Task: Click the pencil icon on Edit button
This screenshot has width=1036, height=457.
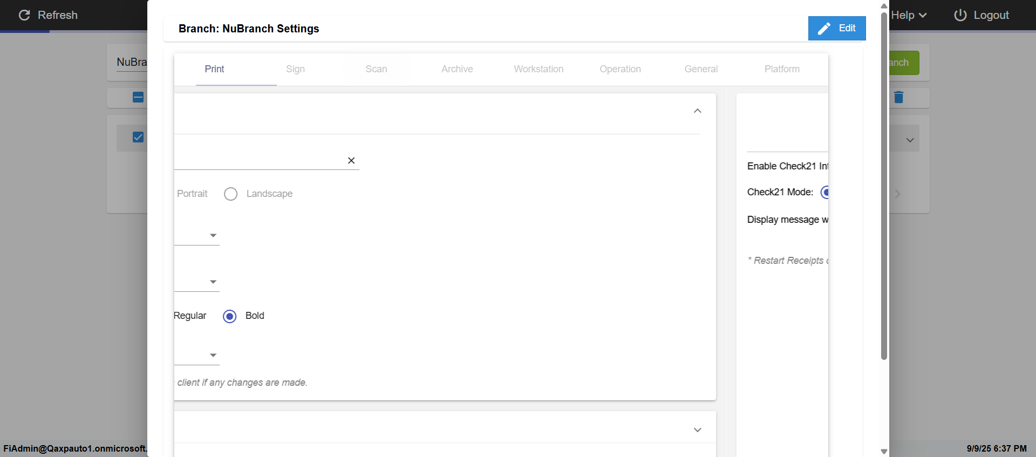Action: 824,29
